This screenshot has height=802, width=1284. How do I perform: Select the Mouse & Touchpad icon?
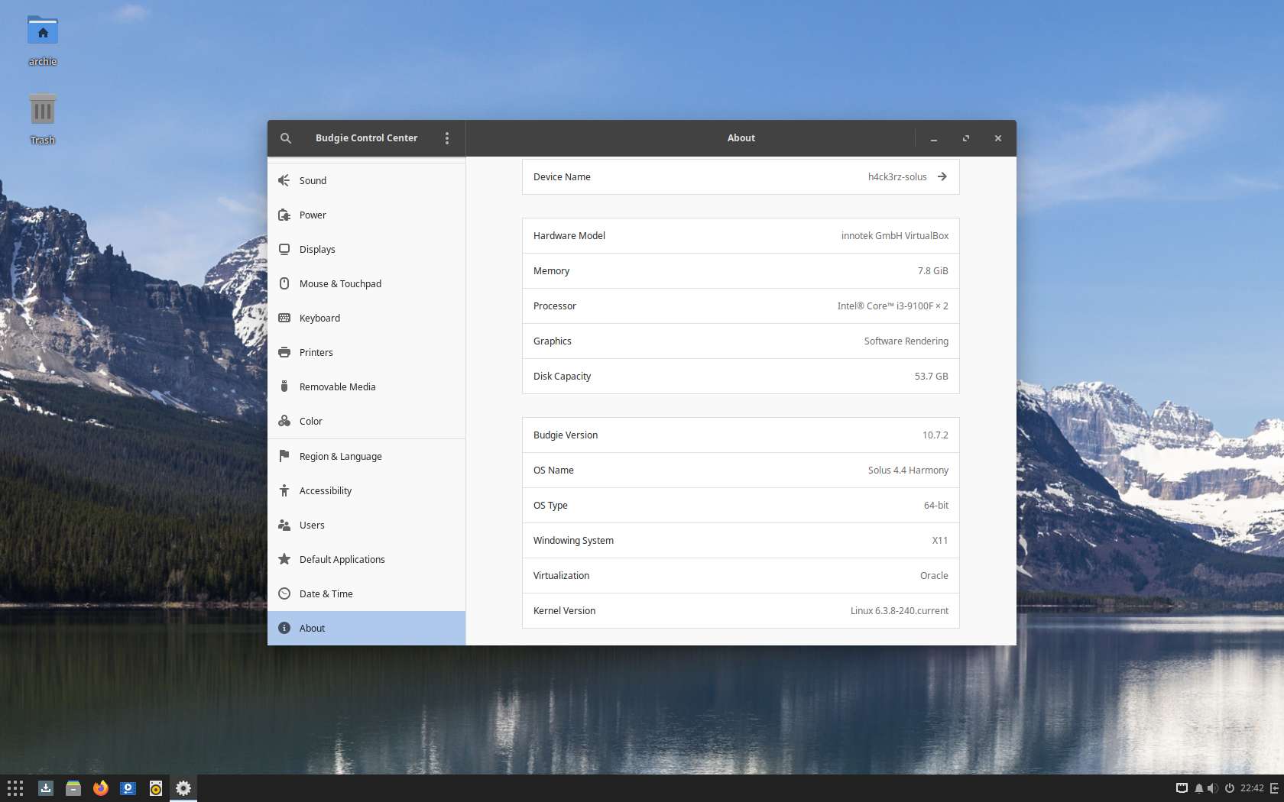click(284, 283)
